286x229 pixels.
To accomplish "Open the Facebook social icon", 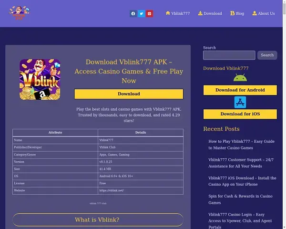I will 133,13.
